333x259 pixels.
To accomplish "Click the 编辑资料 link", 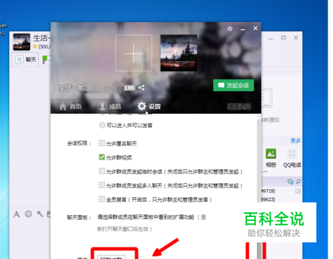I will 239,107.
